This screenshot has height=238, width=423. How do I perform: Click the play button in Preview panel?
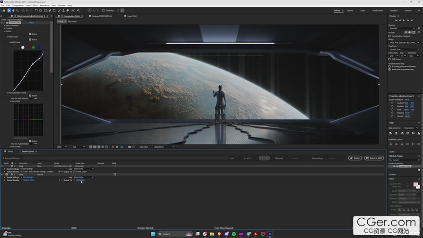coord(404,20)
